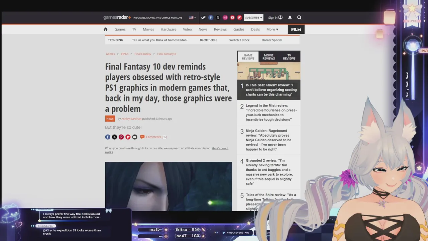Switch to the TV Reviews tab

289,57
